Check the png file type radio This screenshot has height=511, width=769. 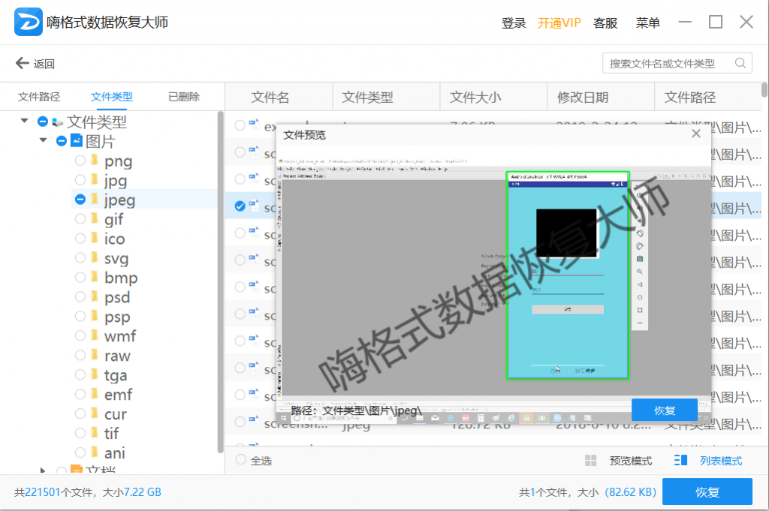tap(80, 161)
